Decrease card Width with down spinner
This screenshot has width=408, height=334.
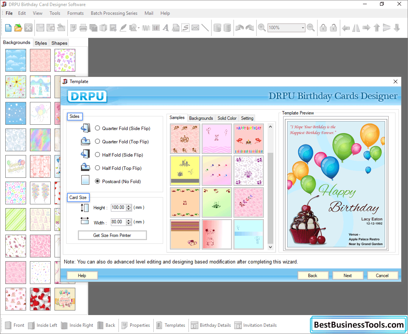129,224
